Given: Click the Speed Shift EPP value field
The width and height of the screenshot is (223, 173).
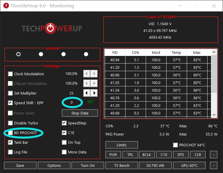Looking at the screenshot, I should pyautogui.click(x=71, y=102).
